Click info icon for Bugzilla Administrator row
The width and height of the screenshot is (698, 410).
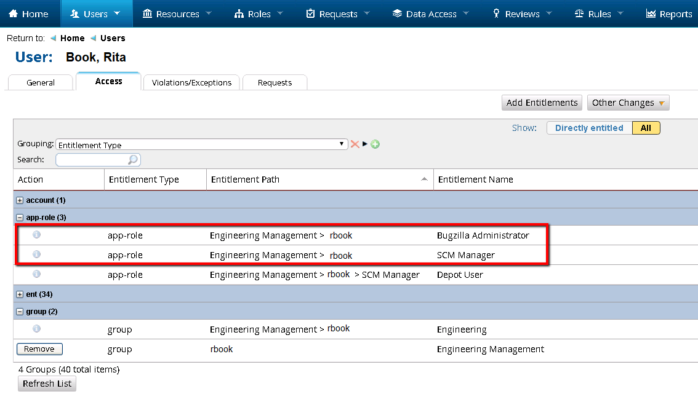click(36, 235)
